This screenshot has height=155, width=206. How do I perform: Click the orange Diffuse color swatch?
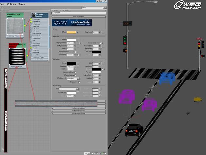(x=71, y=32)
